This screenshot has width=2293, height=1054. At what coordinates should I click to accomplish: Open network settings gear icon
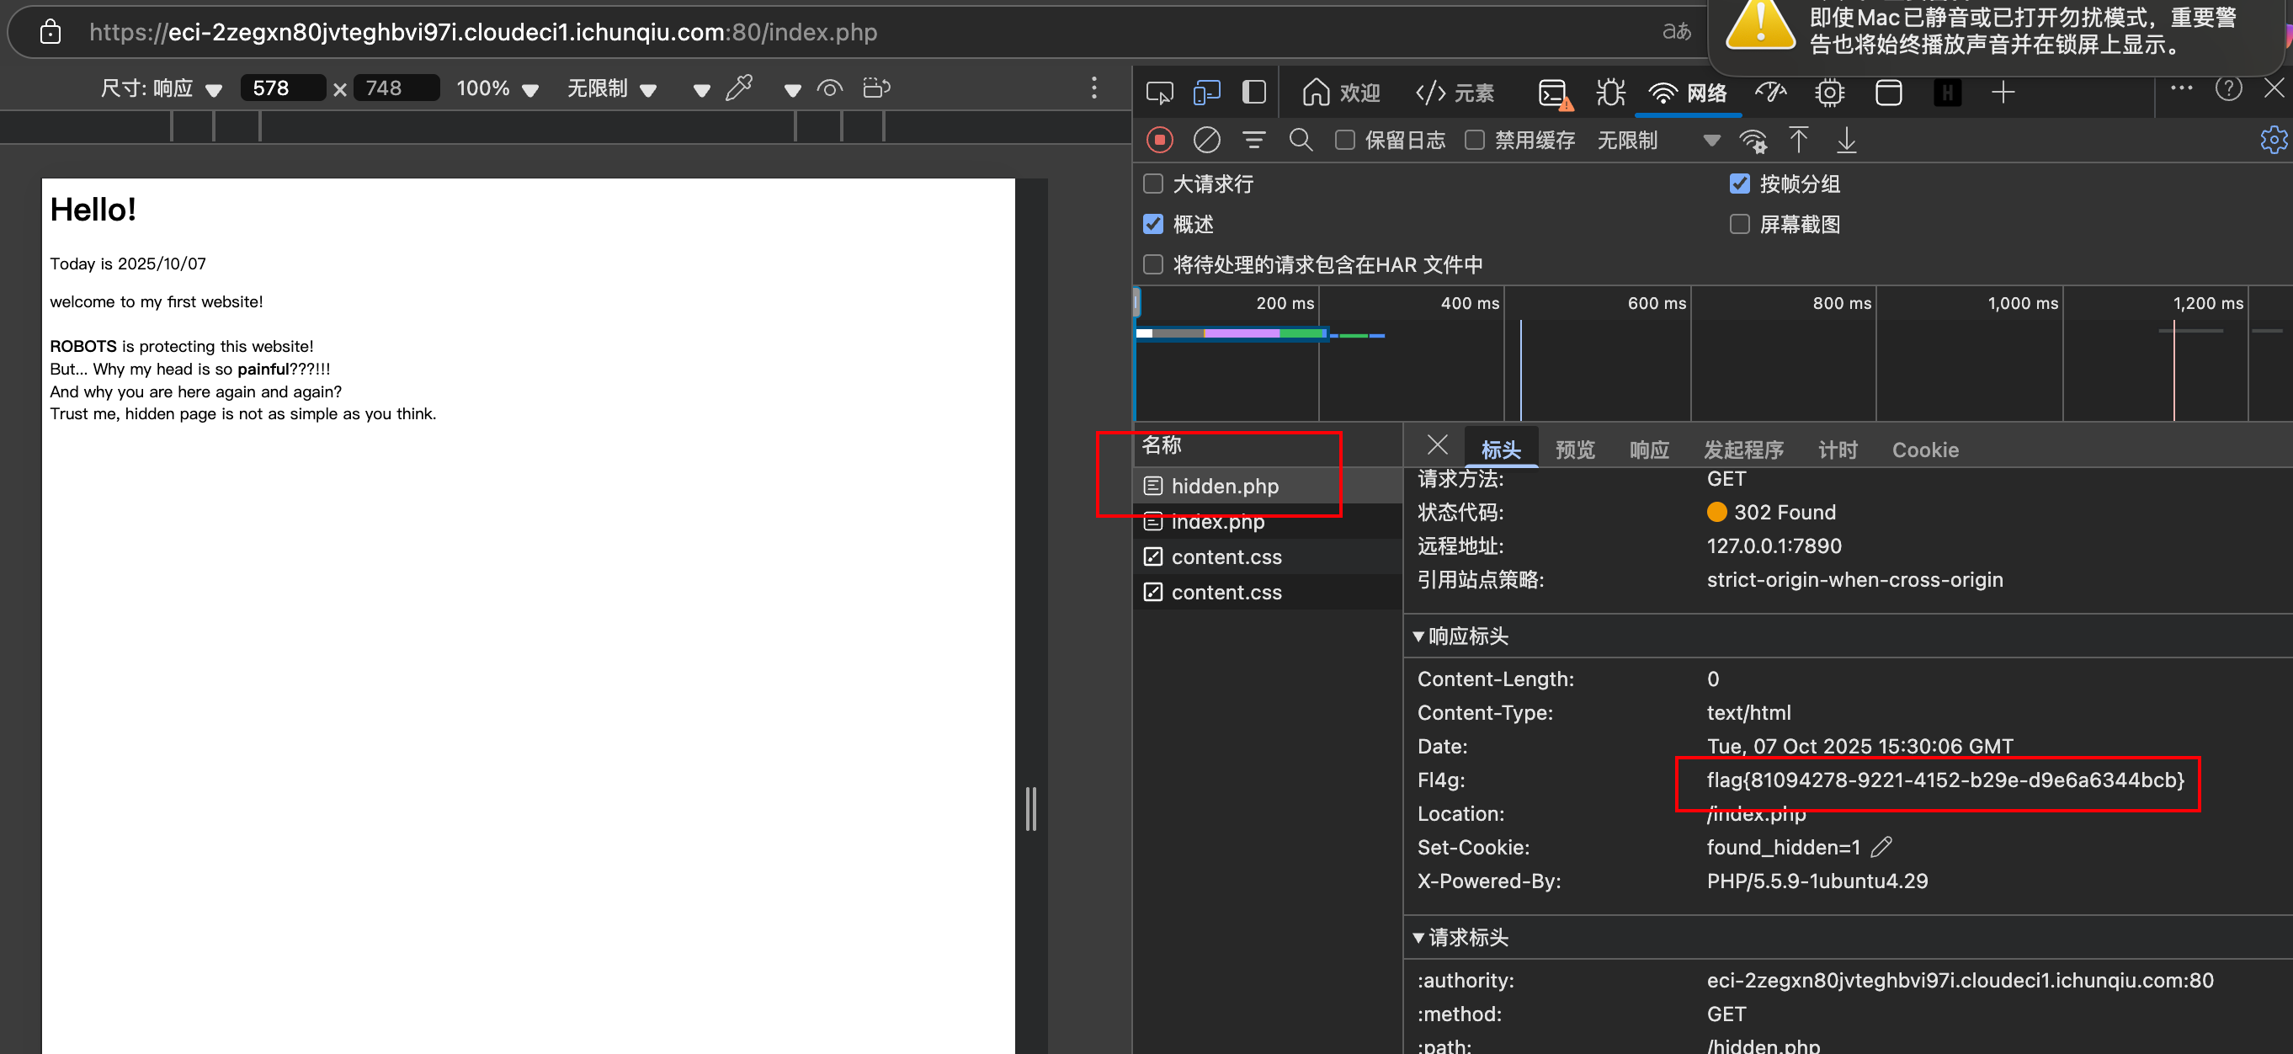click(2273, 140)
